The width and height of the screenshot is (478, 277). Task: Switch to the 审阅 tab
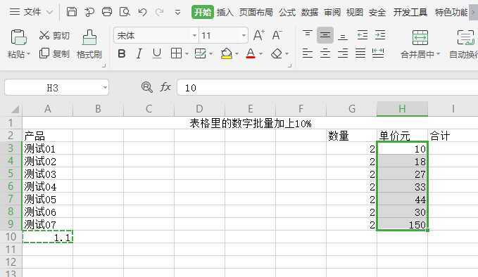coord(332,13)
